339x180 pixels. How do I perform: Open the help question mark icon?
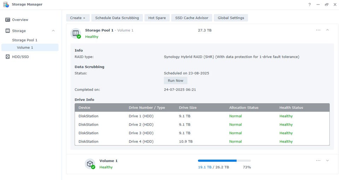click(x=310, y=5)
